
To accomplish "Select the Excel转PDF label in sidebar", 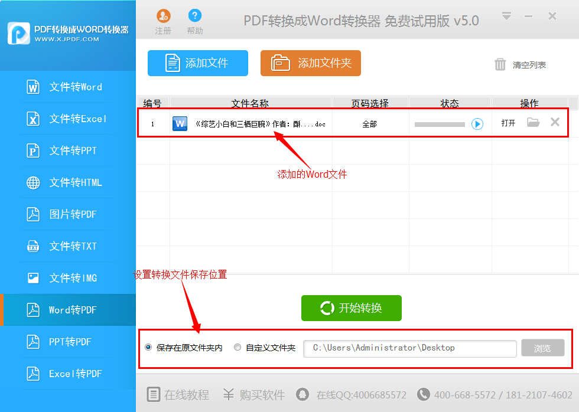I will [x=76, y=374].
